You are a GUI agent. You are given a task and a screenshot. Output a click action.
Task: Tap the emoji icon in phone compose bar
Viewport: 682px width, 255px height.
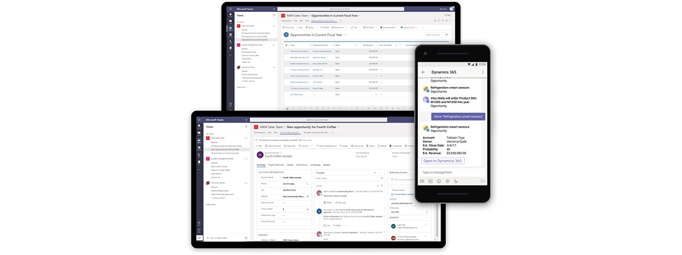(x=439, y=181)
